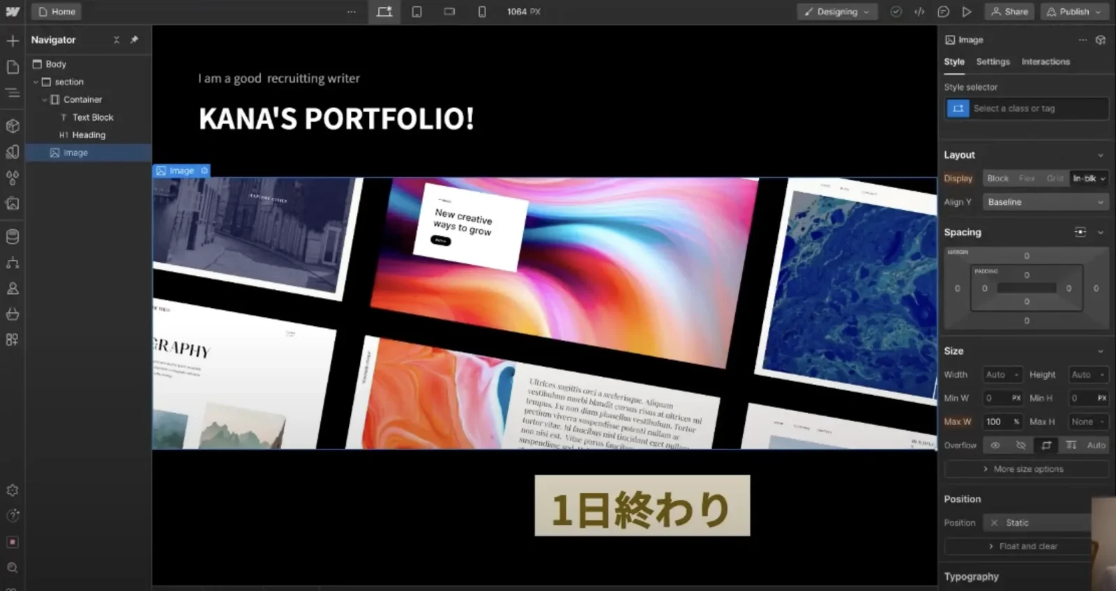Pin the Navigator panel
The width and height of the screenshot is (1116, 591).
(135, 40)
